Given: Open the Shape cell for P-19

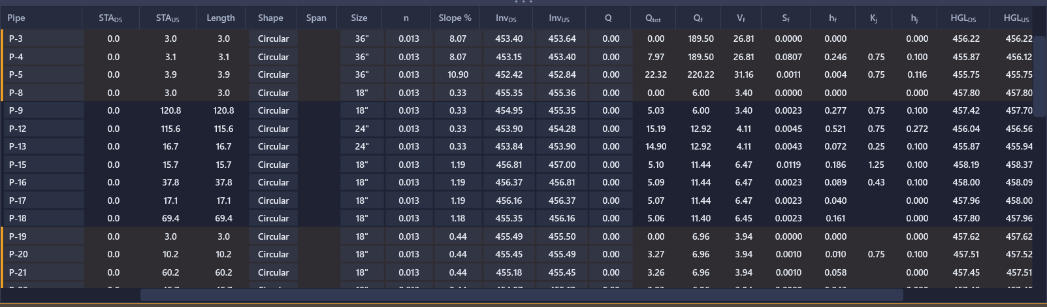Looking at the screenshot, I should [273, 236].
